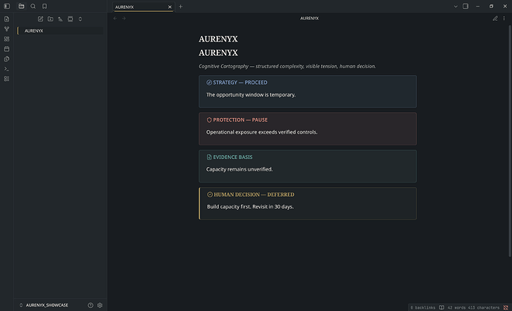Toggle reading view book icon in status bar

[442, 307]
